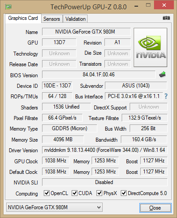This screenshot has height=218, width=177.
Task: Click the BIOS Version field
Action: pos(99,75)
